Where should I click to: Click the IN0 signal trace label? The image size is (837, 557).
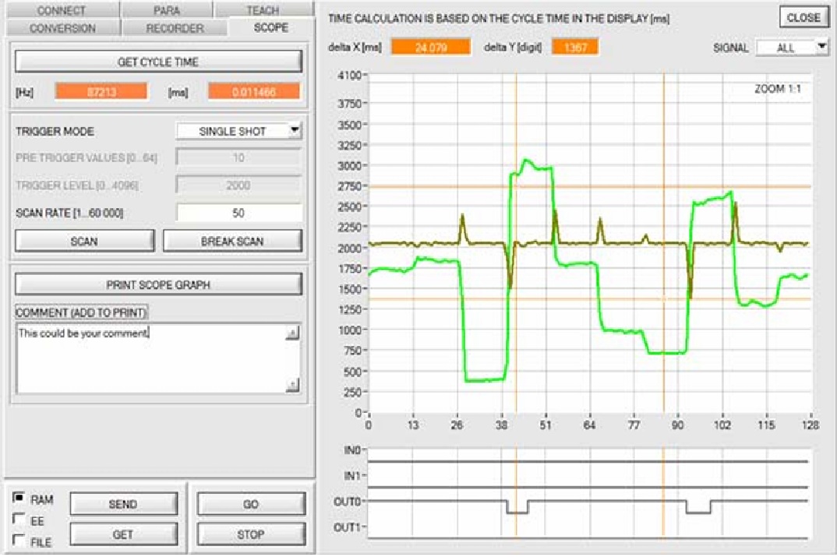[352, 449]
